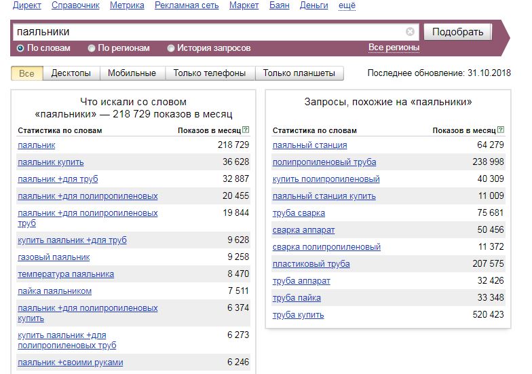Open the 'пайка паяльником' query link

pos(54,291)
